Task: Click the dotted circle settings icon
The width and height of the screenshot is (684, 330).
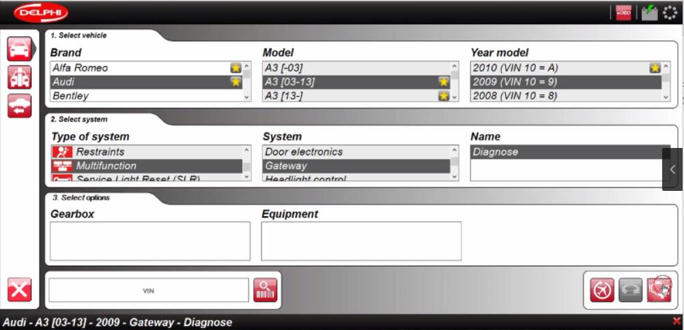Action: pyautogui.click(x=670, y=13)
